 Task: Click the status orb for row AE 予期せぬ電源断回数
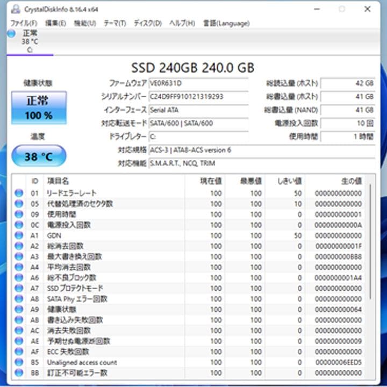pos(19,341)
